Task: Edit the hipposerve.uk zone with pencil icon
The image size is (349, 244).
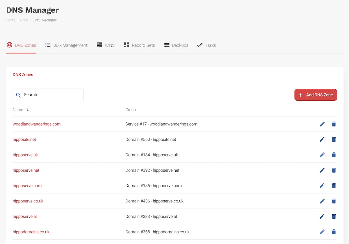Action: pos(322,155)
